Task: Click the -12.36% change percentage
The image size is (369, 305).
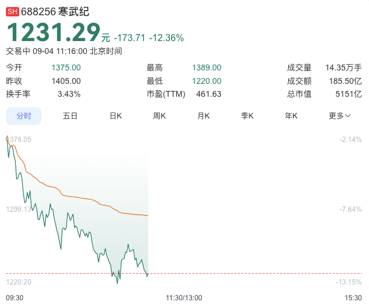Action: (166, 38)
